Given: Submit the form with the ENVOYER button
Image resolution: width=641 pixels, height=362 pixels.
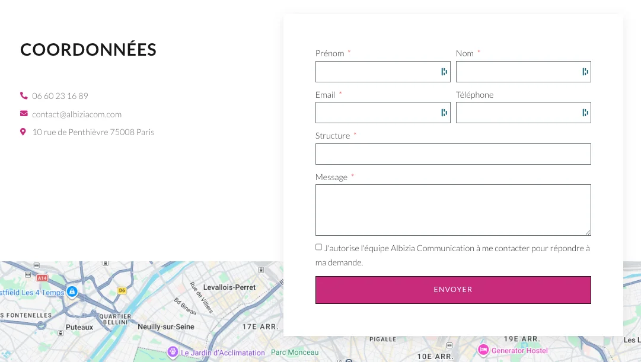Looking at the screenshot, I should [453, 290].
